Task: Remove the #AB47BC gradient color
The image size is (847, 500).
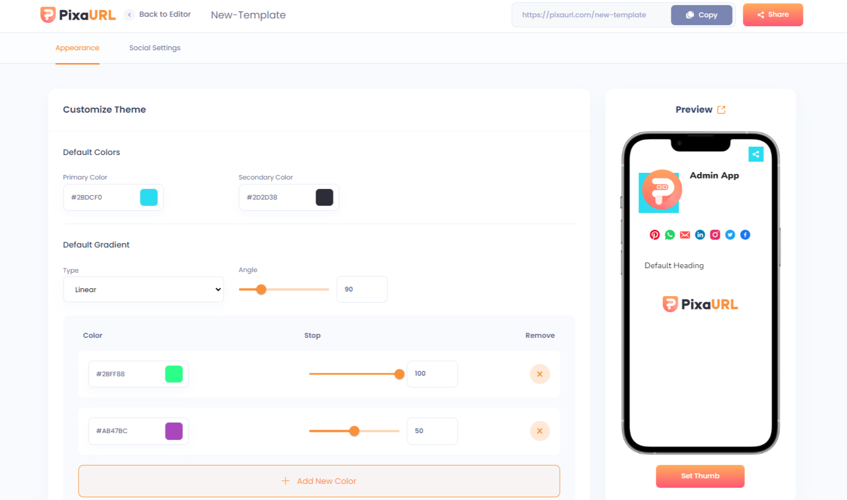Action: coord(539,431)
